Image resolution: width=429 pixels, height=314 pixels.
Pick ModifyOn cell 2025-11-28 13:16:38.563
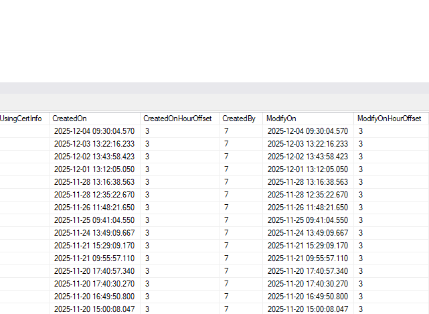(x=308, y=182)
